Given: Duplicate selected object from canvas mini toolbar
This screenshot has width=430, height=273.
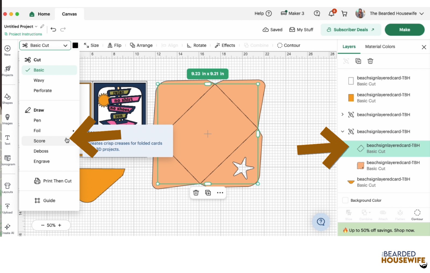Looking at the screenshot, I should click(208, 193).
